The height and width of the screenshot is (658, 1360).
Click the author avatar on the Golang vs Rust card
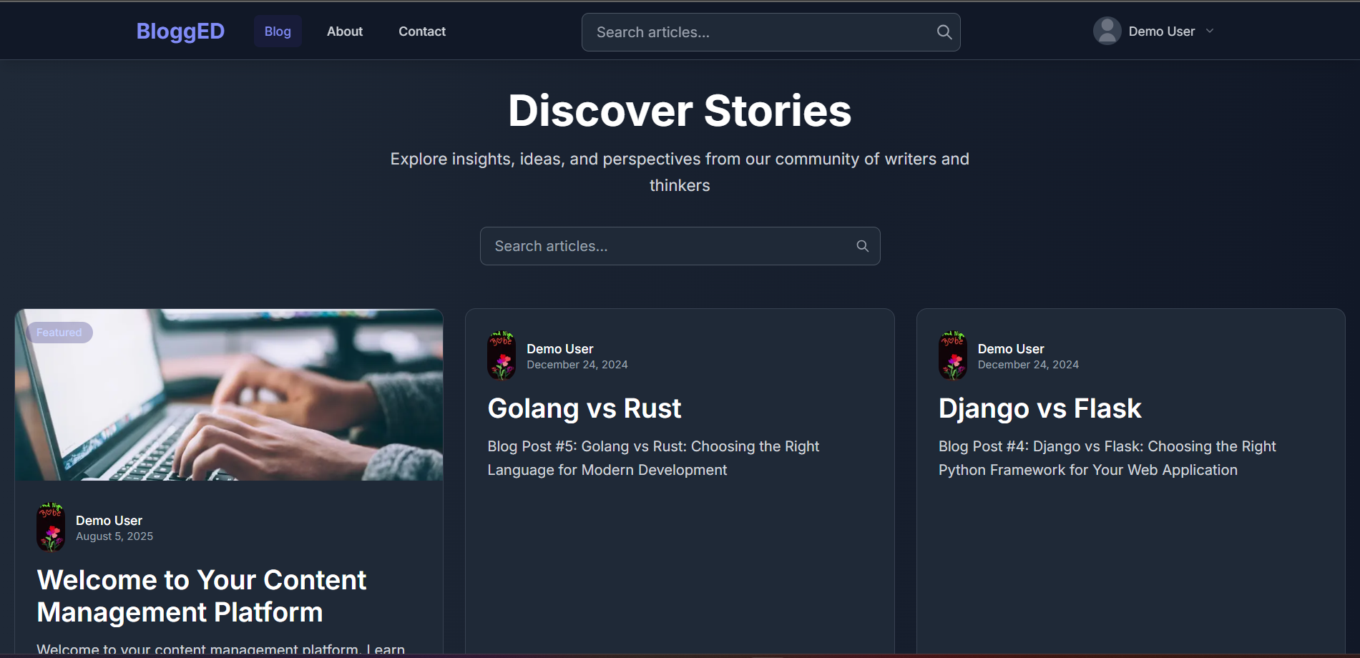[502, 355]
